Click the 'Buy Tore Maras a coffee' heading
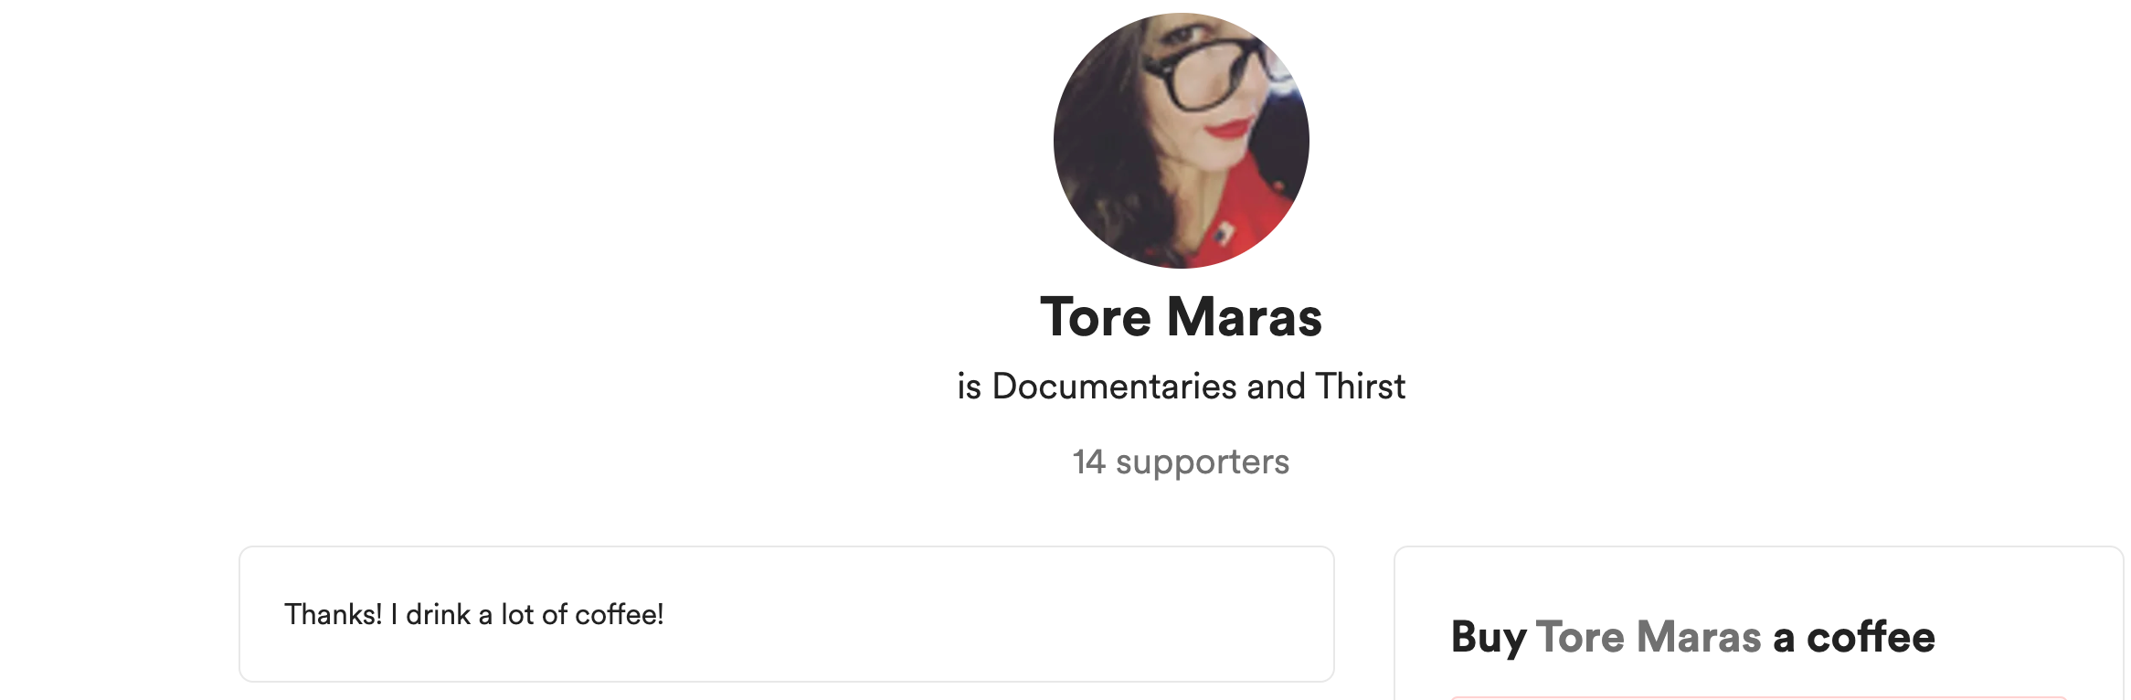The width and height of the screenshot is (2131, 700). point(1692,637)
